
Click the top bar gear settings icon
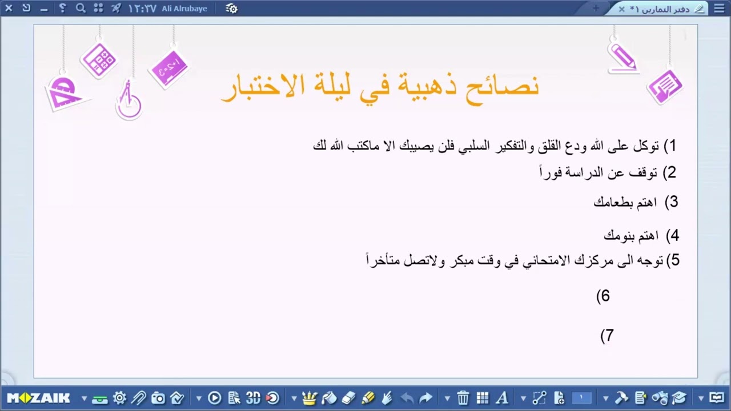[x=231, y=9]
